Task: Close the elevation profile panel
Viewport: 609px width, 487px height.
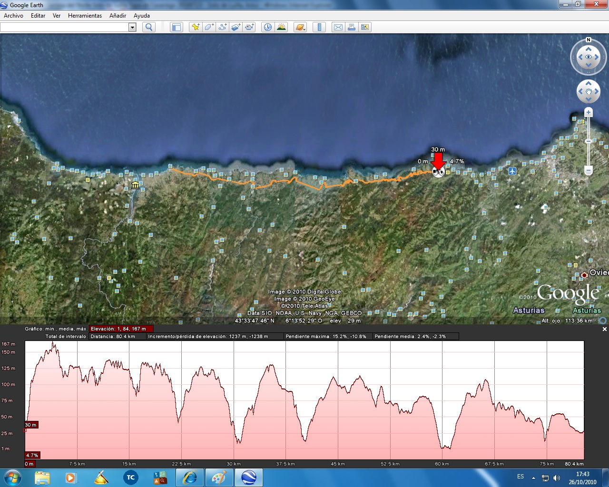Action: 605,329
